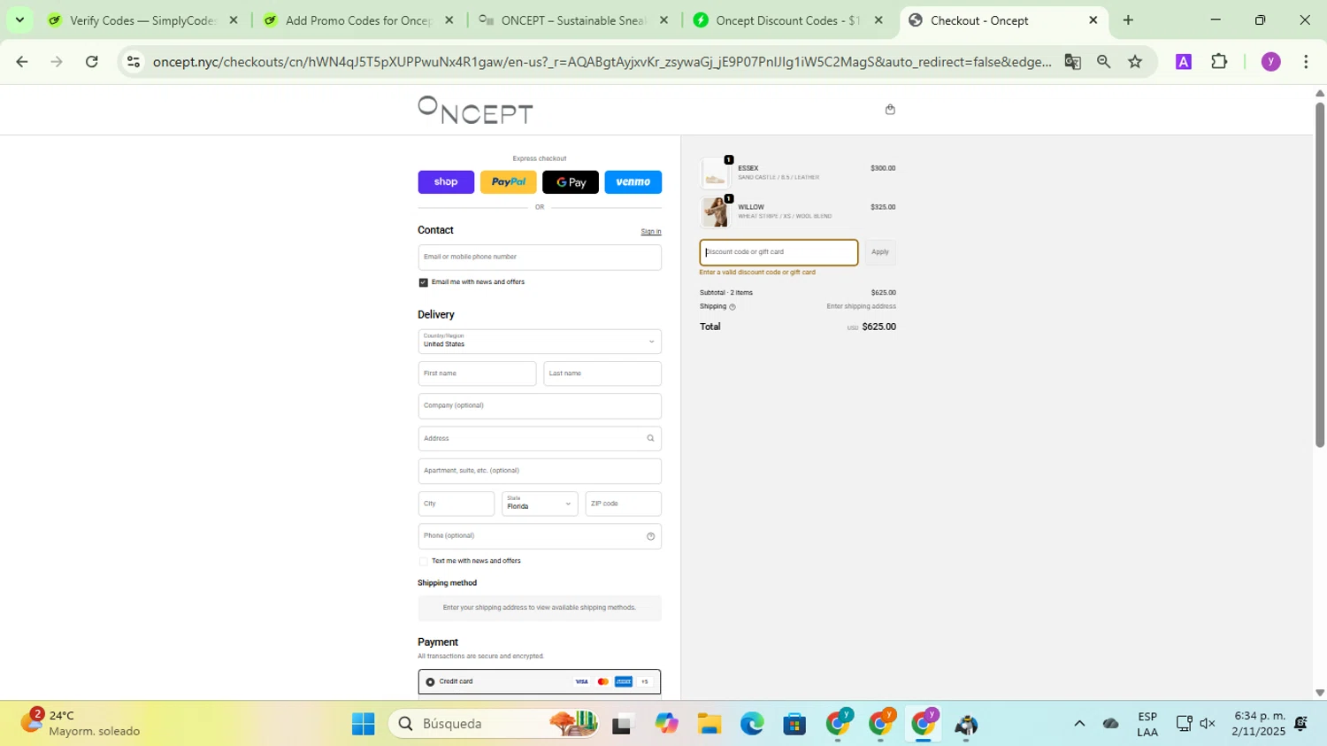Click the ZIP code field
This screenshot has height=746, width=1327.
coord(623,504)
